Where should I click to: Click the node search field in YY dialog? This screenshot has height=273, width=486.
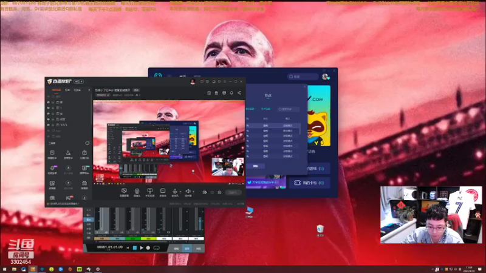pos(288,109)
